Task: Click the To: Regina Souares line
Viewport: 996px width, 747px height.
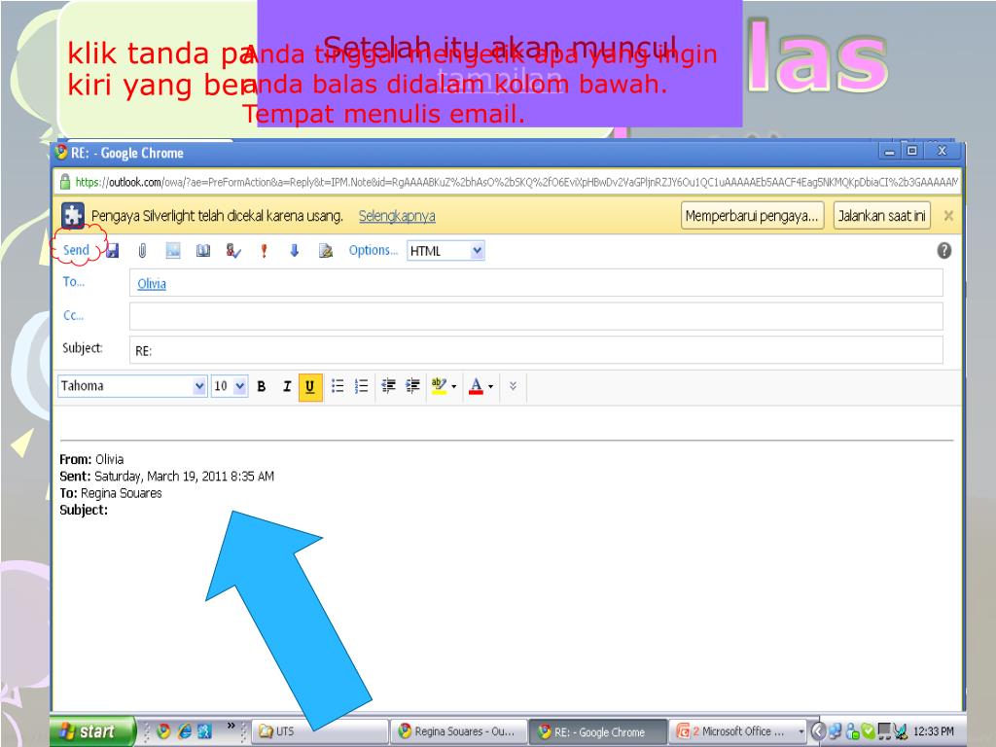Action: tap(111, 493)
